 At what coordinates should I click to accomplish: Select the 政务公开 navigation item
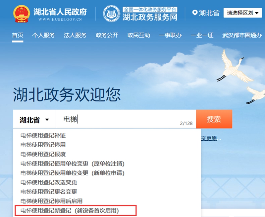point(107,35)
